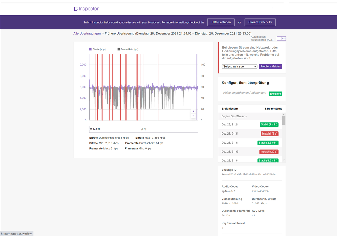Click the Framerate Durchschnitt 54 fps stat
The image size is (337, 236).
144,143
